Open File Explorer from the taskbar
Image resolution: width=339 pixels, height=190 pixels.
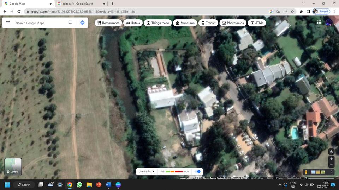click(x=89, y=185)
